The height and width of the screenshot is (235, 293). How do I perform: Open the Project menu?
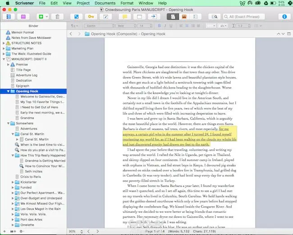click(84, 3)
